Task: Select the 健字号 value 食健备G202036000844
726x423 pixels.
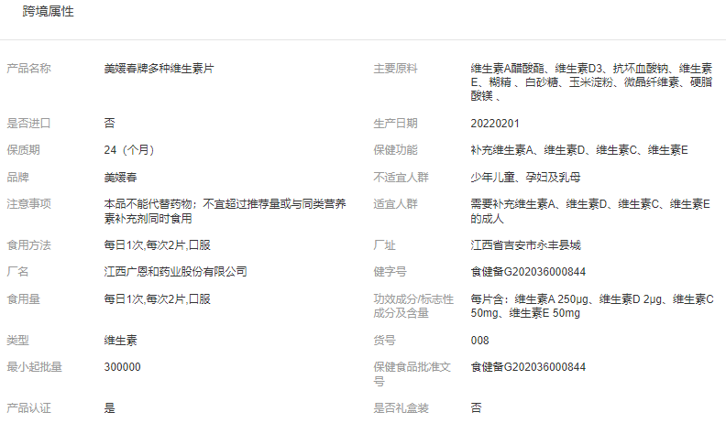Action: pos(528,272)
